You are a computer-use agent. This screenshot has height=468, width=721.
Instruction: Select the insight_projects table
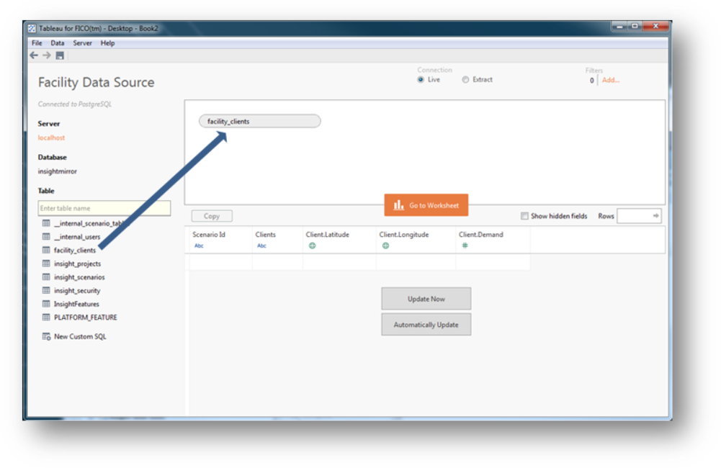pos(77,264)
